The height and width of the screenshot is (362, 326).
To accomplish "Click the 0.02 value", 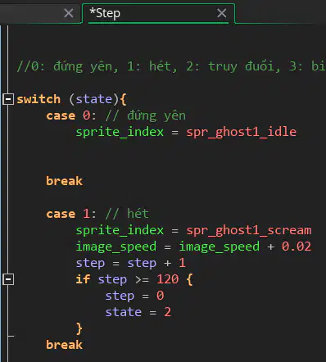I will pos(297,247).
